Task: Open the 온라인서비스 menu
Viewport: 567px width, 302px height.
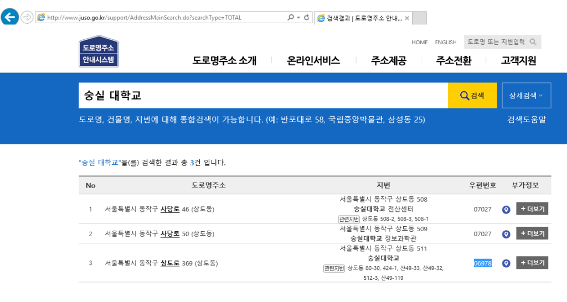Action: coord(313,60)
